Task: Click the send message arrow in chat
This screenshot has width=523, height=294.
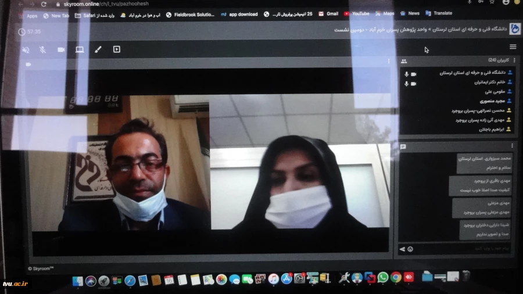Action: [402, 249]
